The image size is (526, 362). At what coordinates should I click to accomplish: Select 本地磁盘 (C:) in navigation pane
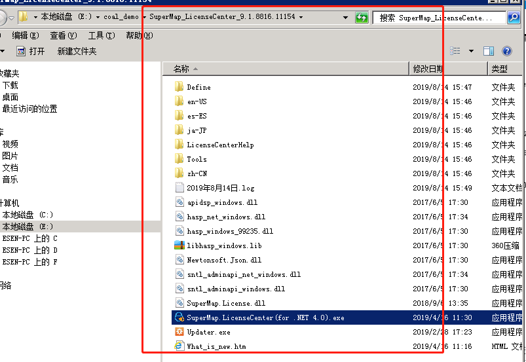point(28,215)
